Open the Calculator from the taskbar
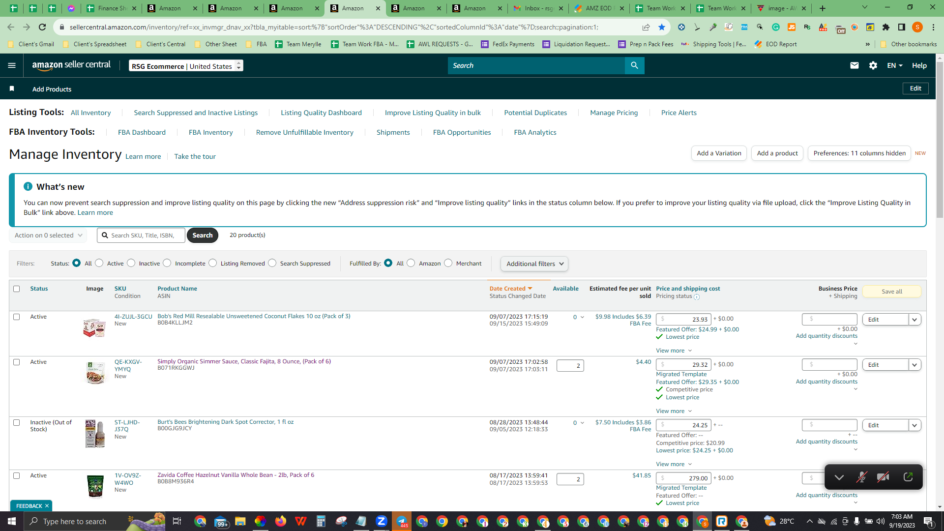Viewport: 944px width, 531px height. tap(321, 521)
